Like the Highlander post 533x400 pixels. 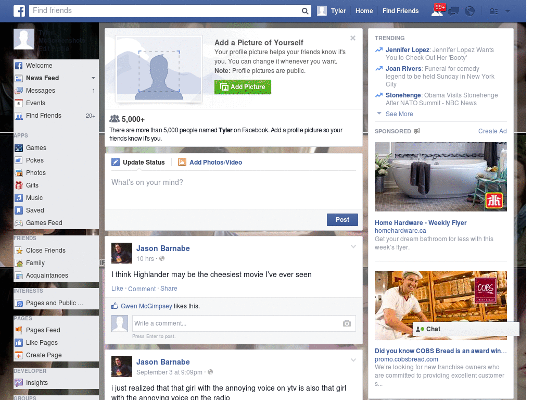click(117, 289)
